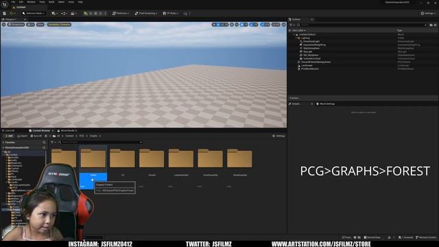Open the Cinematics toolbar icon menu
The width and height of the screenshot is (439, 247).
click(x=73, y=13)
